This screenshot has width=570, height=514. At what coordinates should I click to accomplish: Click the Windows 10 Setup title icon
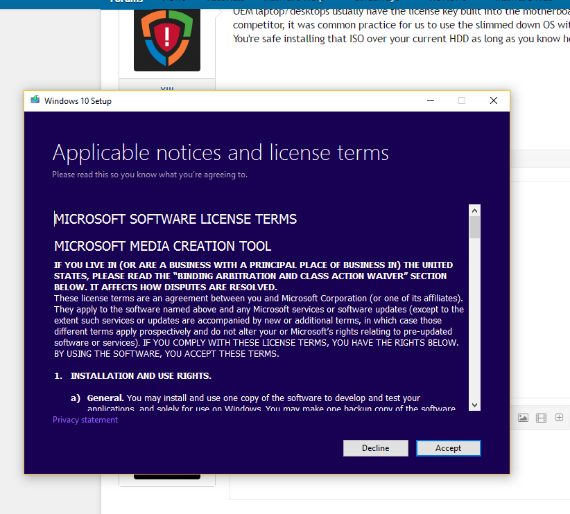(x=35, y=100)
